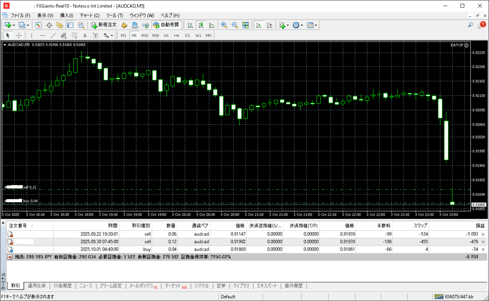Select the vertical line drawing tool

tap(32, 35)
